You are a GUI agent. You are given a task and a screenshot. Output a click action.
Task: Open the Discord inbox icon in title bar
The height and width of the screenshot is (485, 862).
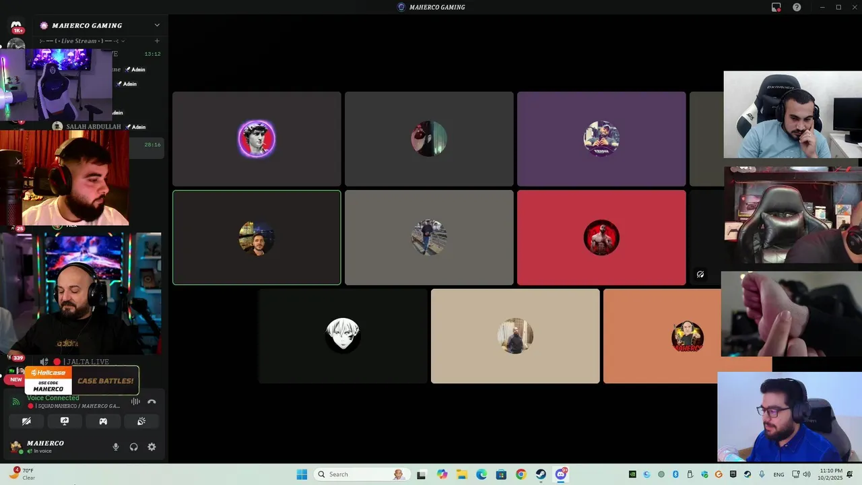click(776, 7)
